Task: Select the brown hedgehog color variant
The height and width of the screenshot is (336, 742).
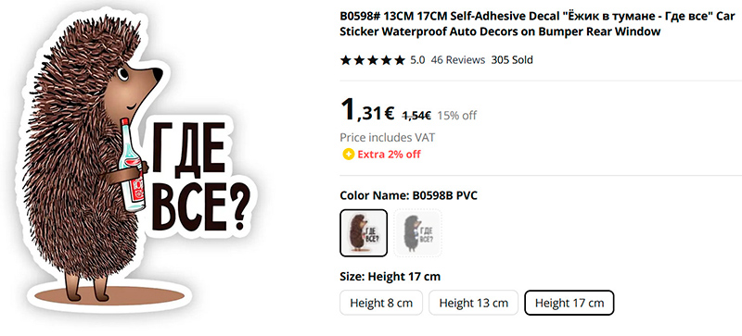Action: 364,233
